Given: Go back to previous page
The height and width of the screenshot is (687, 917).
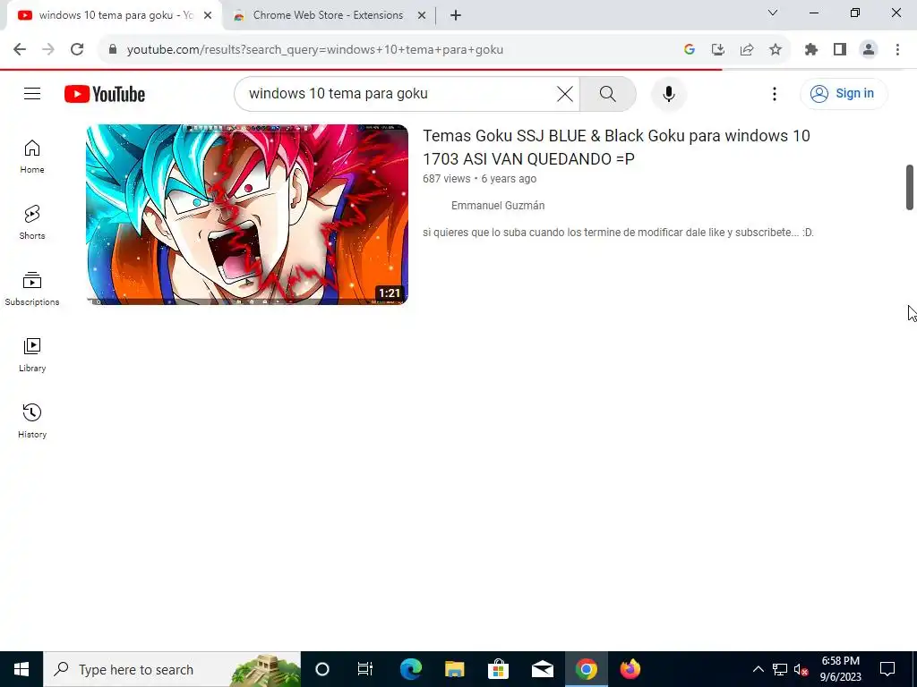Looking at the screenshot, I should click(x=20, y=49).
